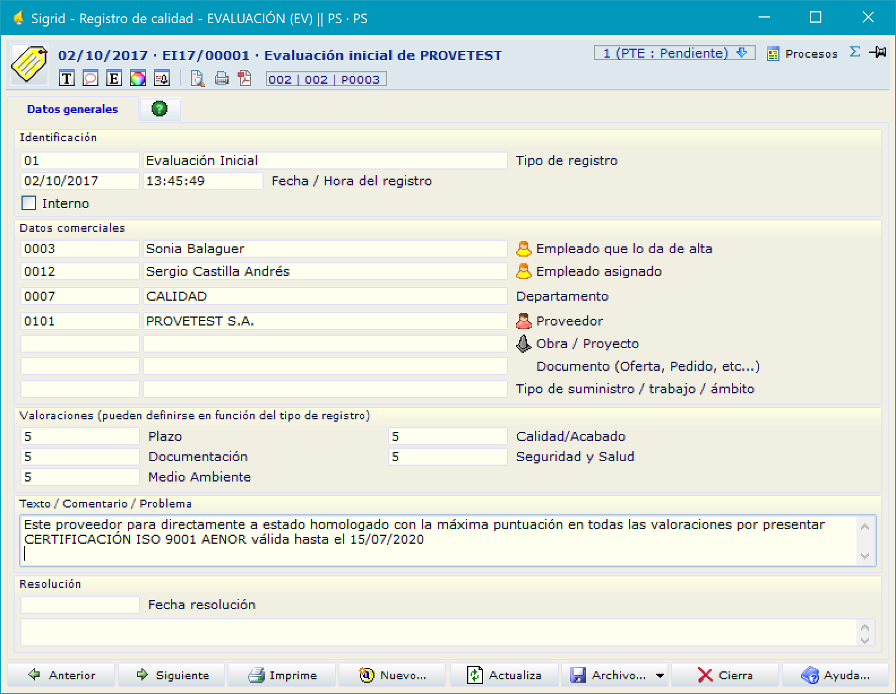This screenshot has height=694, width=896.
Task: Click the Obra / Proyecto icon
Action: [x=524, y=344]
